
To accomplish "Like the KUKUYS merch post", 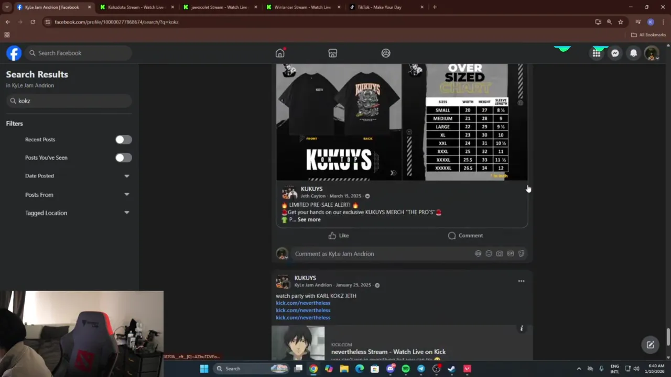I will (x=339, y=236).
